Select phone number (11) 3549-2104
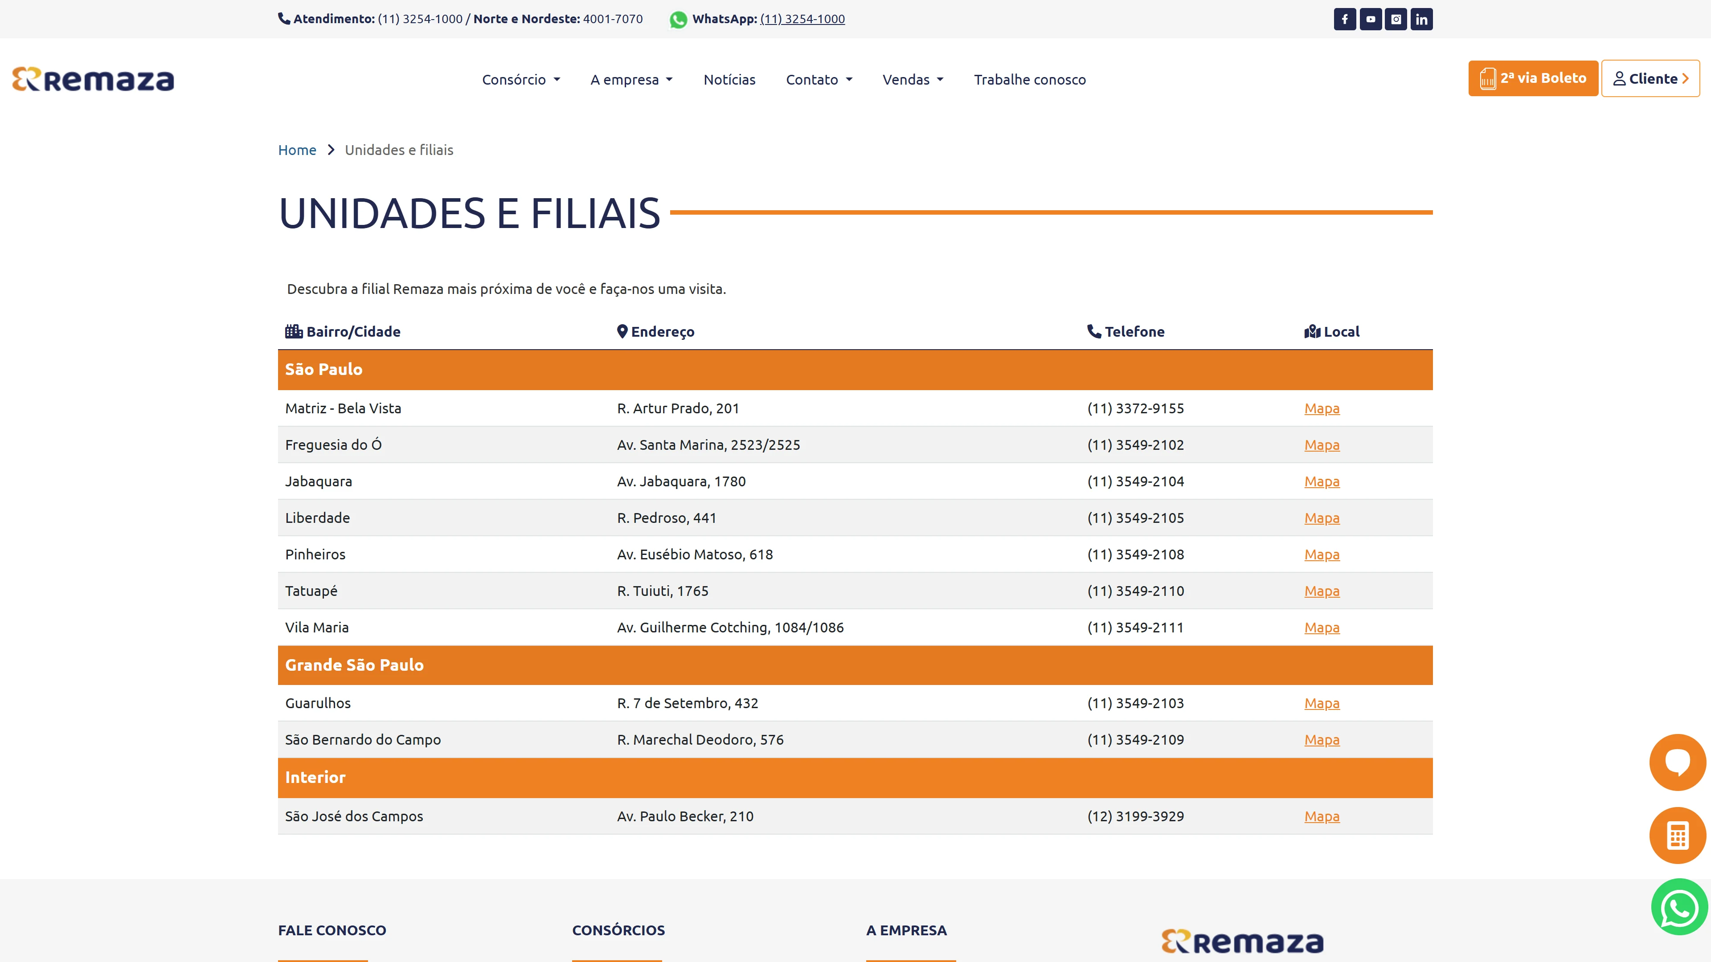 click(1136, 481)
